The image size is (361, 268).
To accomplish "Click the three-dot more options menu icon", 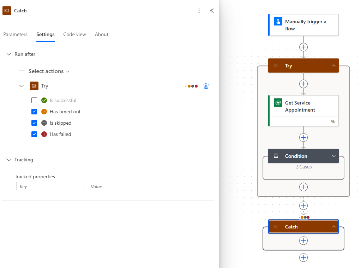I will coord(199,11).
